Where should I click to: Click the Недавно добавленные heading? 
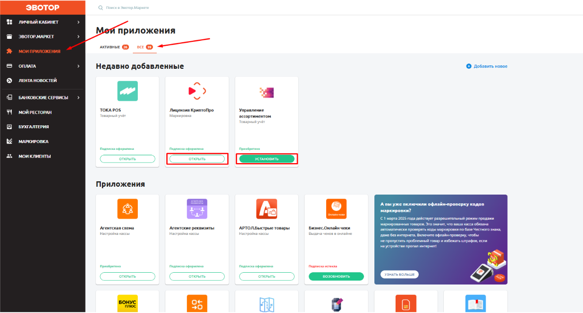point(140,66)
